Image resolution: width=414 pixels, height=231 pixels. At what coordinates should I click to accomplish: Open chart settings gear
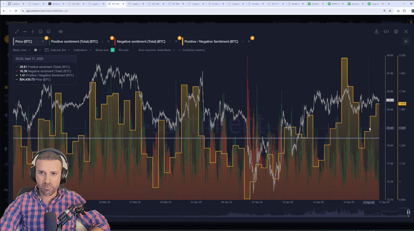point(396,32)
